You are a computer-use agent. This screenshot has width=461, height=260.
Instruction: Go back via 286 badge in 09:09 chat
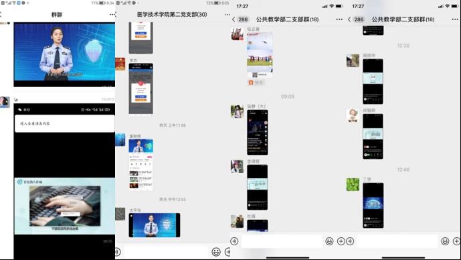click(240, 19)
